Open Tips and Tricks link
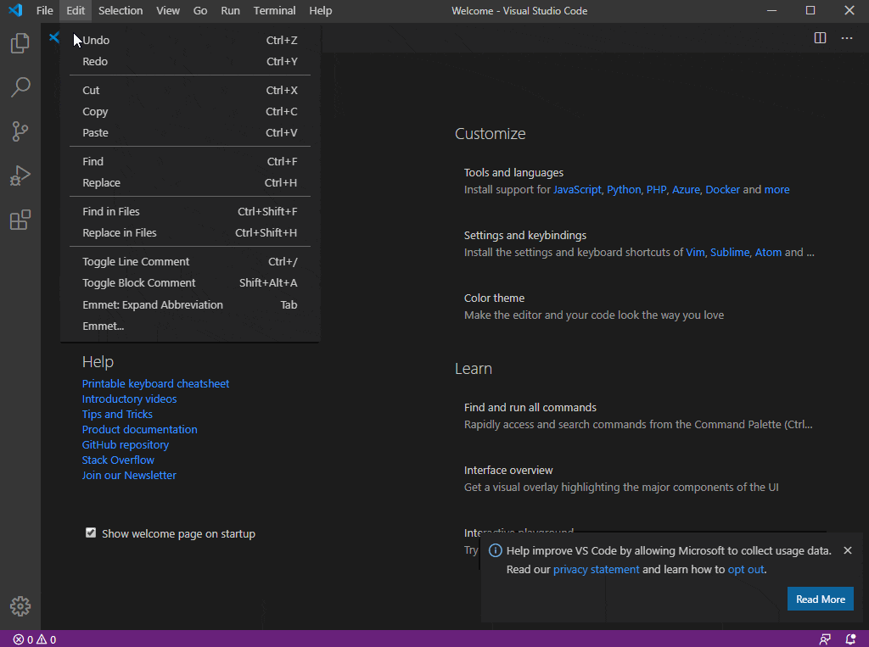This screenshot has width=869, height=647. (x=117, y=415)
